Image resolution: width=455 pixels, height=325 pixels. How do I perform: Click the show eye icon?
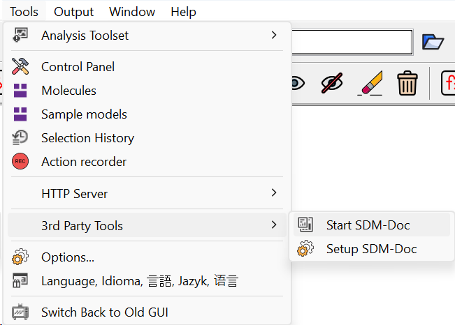[x=298, y=84]
